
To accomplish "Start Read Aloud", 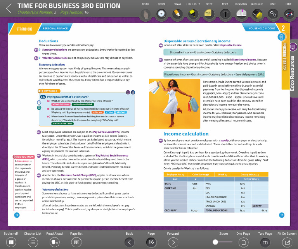I will pos(55,242).
